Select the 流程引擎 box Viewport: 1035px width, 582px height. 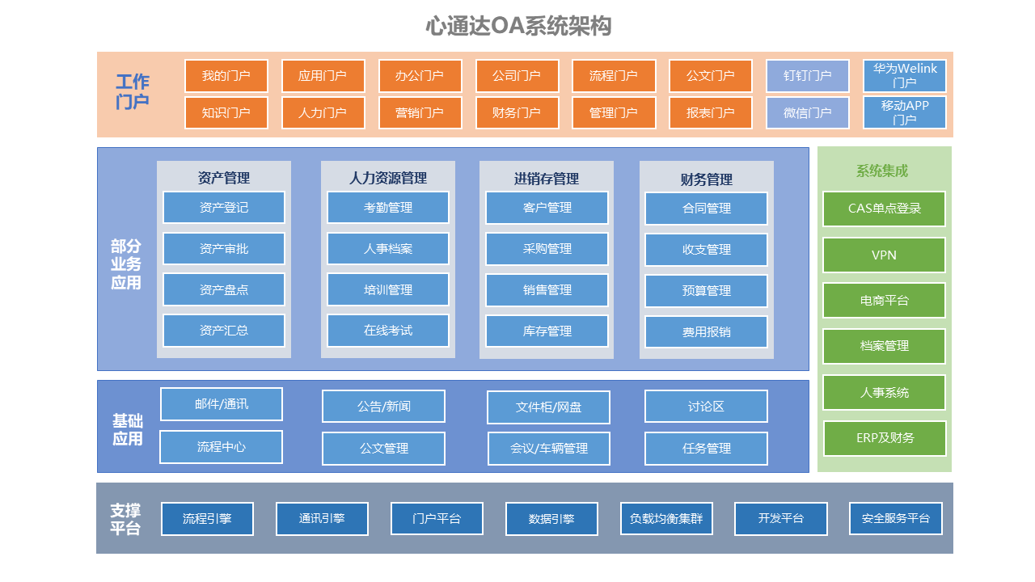[208, 519]
